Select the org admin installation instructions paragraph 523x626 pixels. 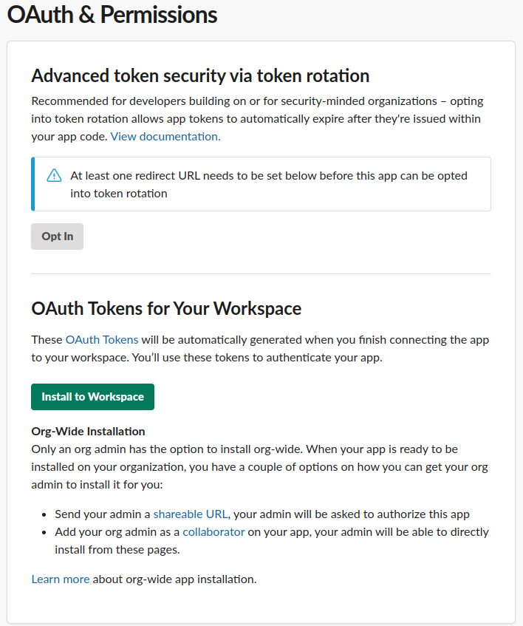259,466
